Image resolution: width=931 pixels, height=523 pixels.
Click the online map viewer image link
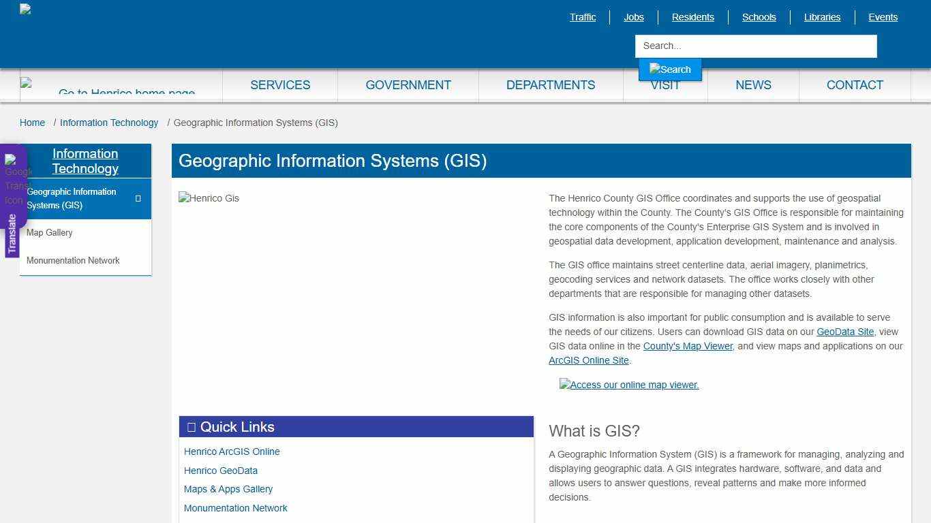point(628,385)
